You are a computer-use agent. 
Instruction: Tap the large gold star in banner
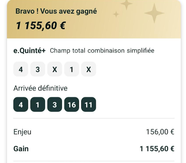(154, 13)
